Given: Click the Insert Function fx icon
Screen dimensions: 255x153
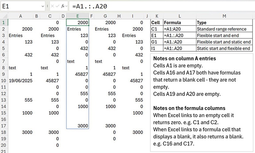Looking at the screenshot, I should pyautogui.click(x=62, y=6).
